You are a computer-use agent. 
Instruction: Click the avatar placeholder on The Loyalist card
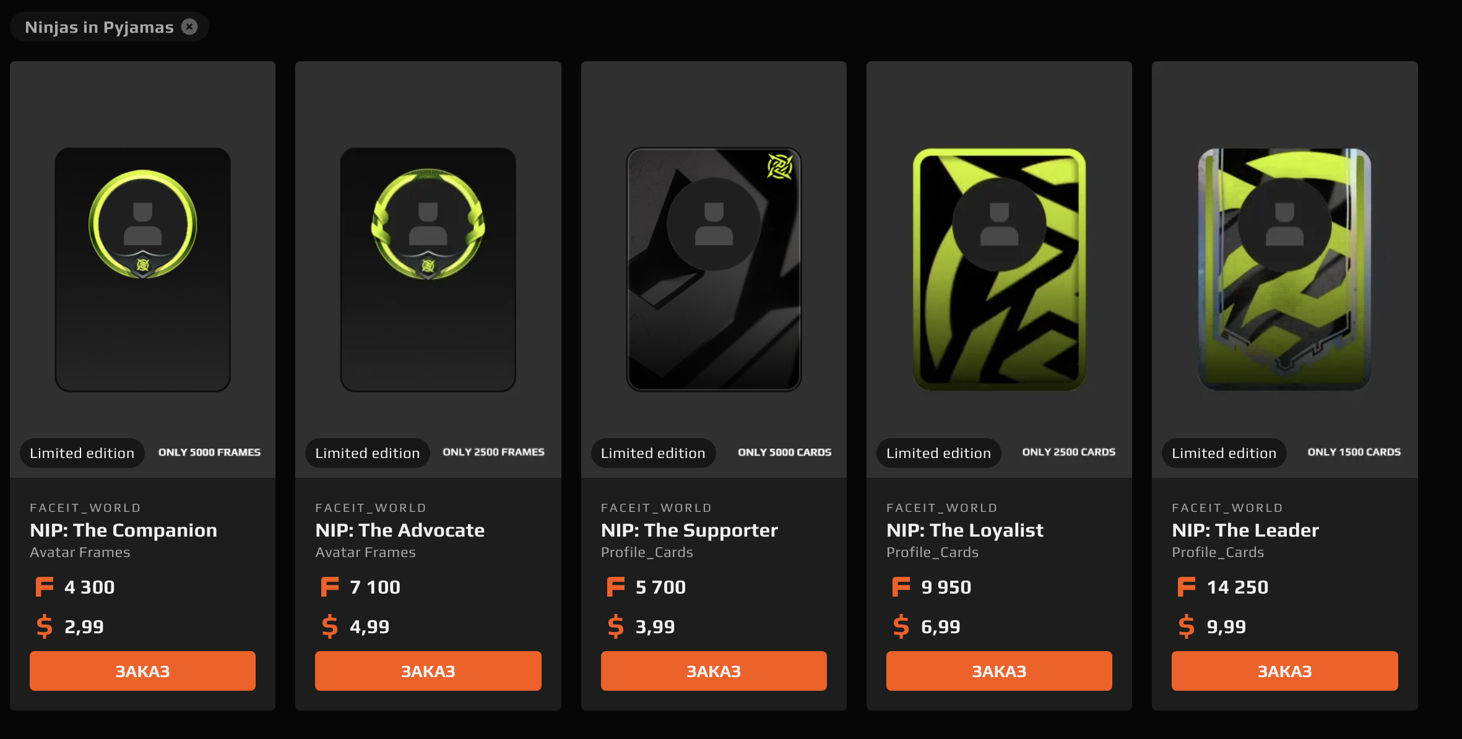999,224
